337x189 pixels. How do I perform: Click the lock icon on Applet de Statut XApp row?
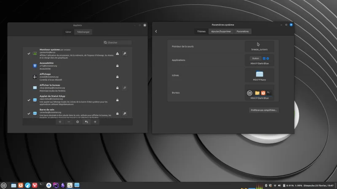click(118, 100)
